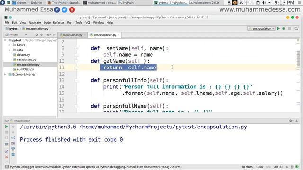Viewport: 303px width, 170px height.
Task: Click the Python Debugger Extension status message
Action: tap(96, 167)
